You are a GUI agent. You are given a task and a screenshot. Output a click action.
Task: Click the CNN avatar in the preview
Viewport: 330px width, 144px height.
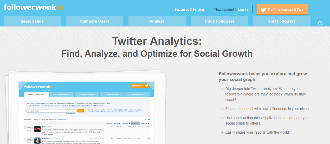[x=37, y=129]
